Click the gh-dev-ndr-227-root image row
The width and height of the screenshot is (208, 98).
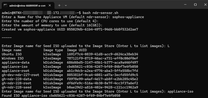[x=70, y=75]
